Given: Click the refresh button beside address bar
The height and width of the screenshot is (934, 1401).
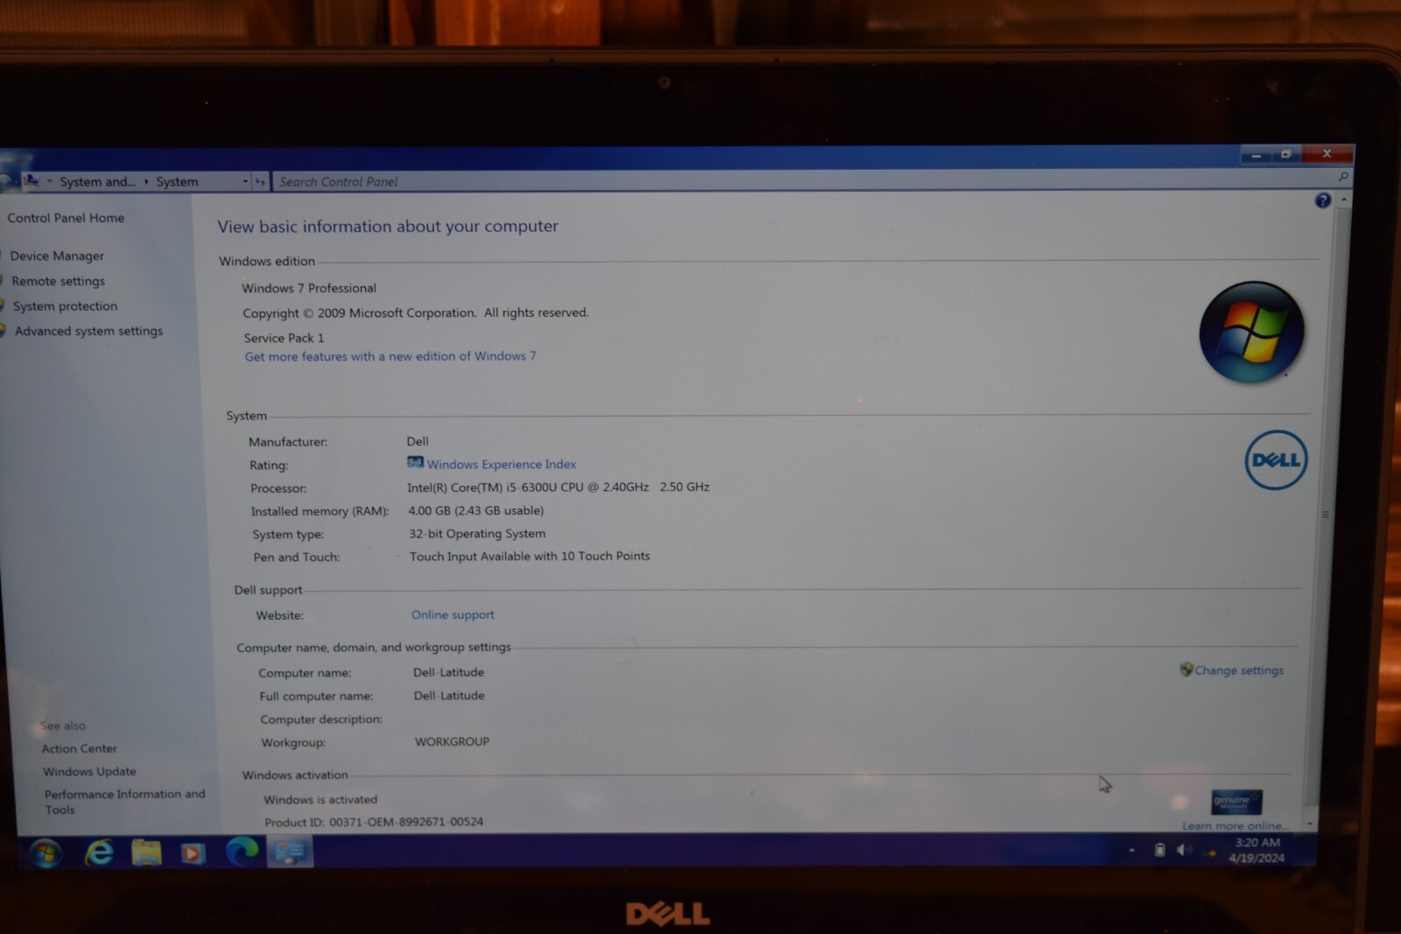Looking at the screenshot, I should [259, 182].
